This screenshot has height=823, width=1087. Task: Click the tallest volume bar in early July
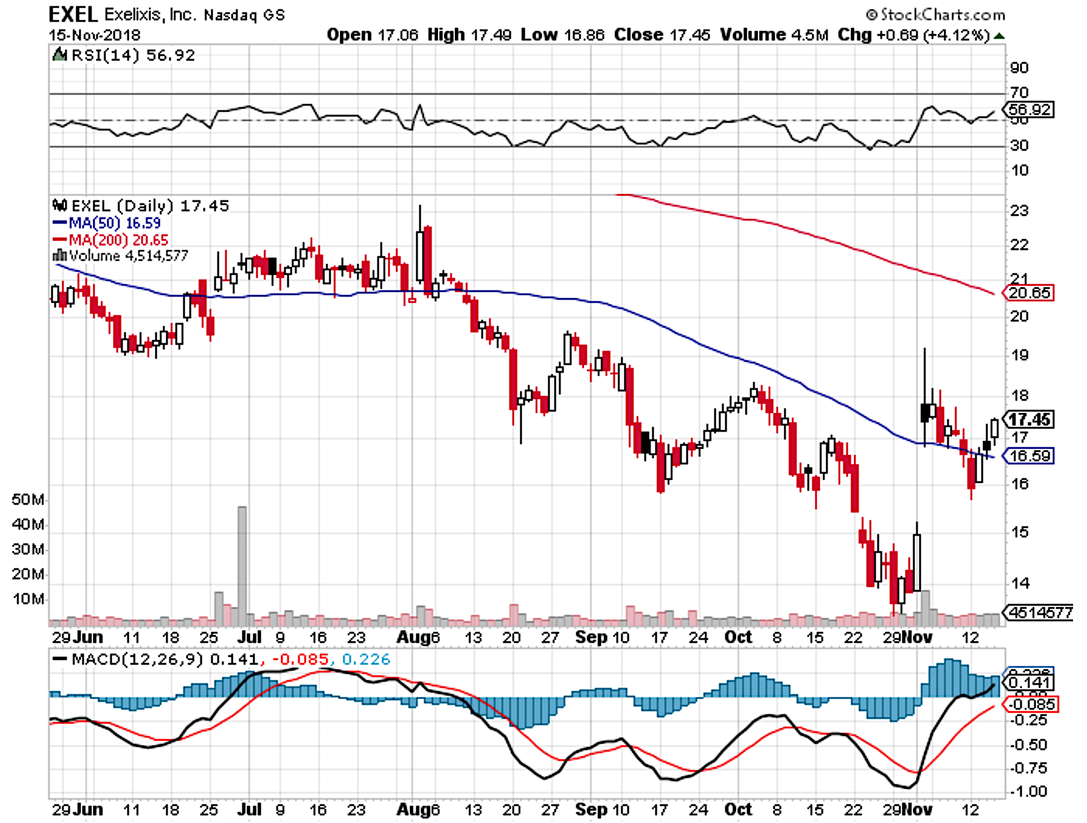242,566
